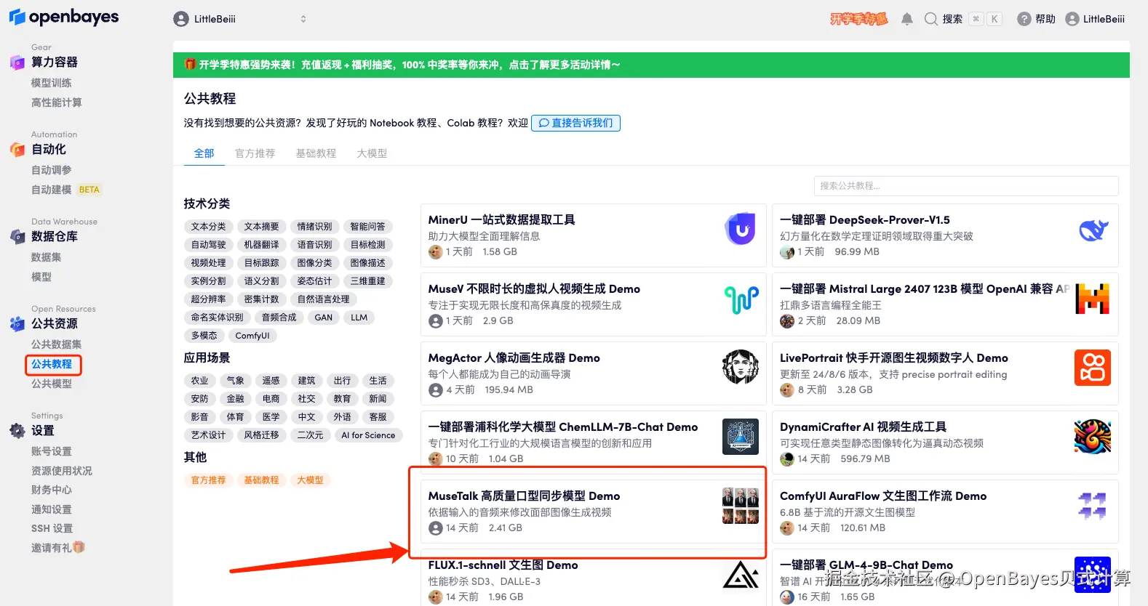Click the Mistral Large card logo
Image resolution: width=1148 pixels, height=606 pixels.
tap(1093, 299)
